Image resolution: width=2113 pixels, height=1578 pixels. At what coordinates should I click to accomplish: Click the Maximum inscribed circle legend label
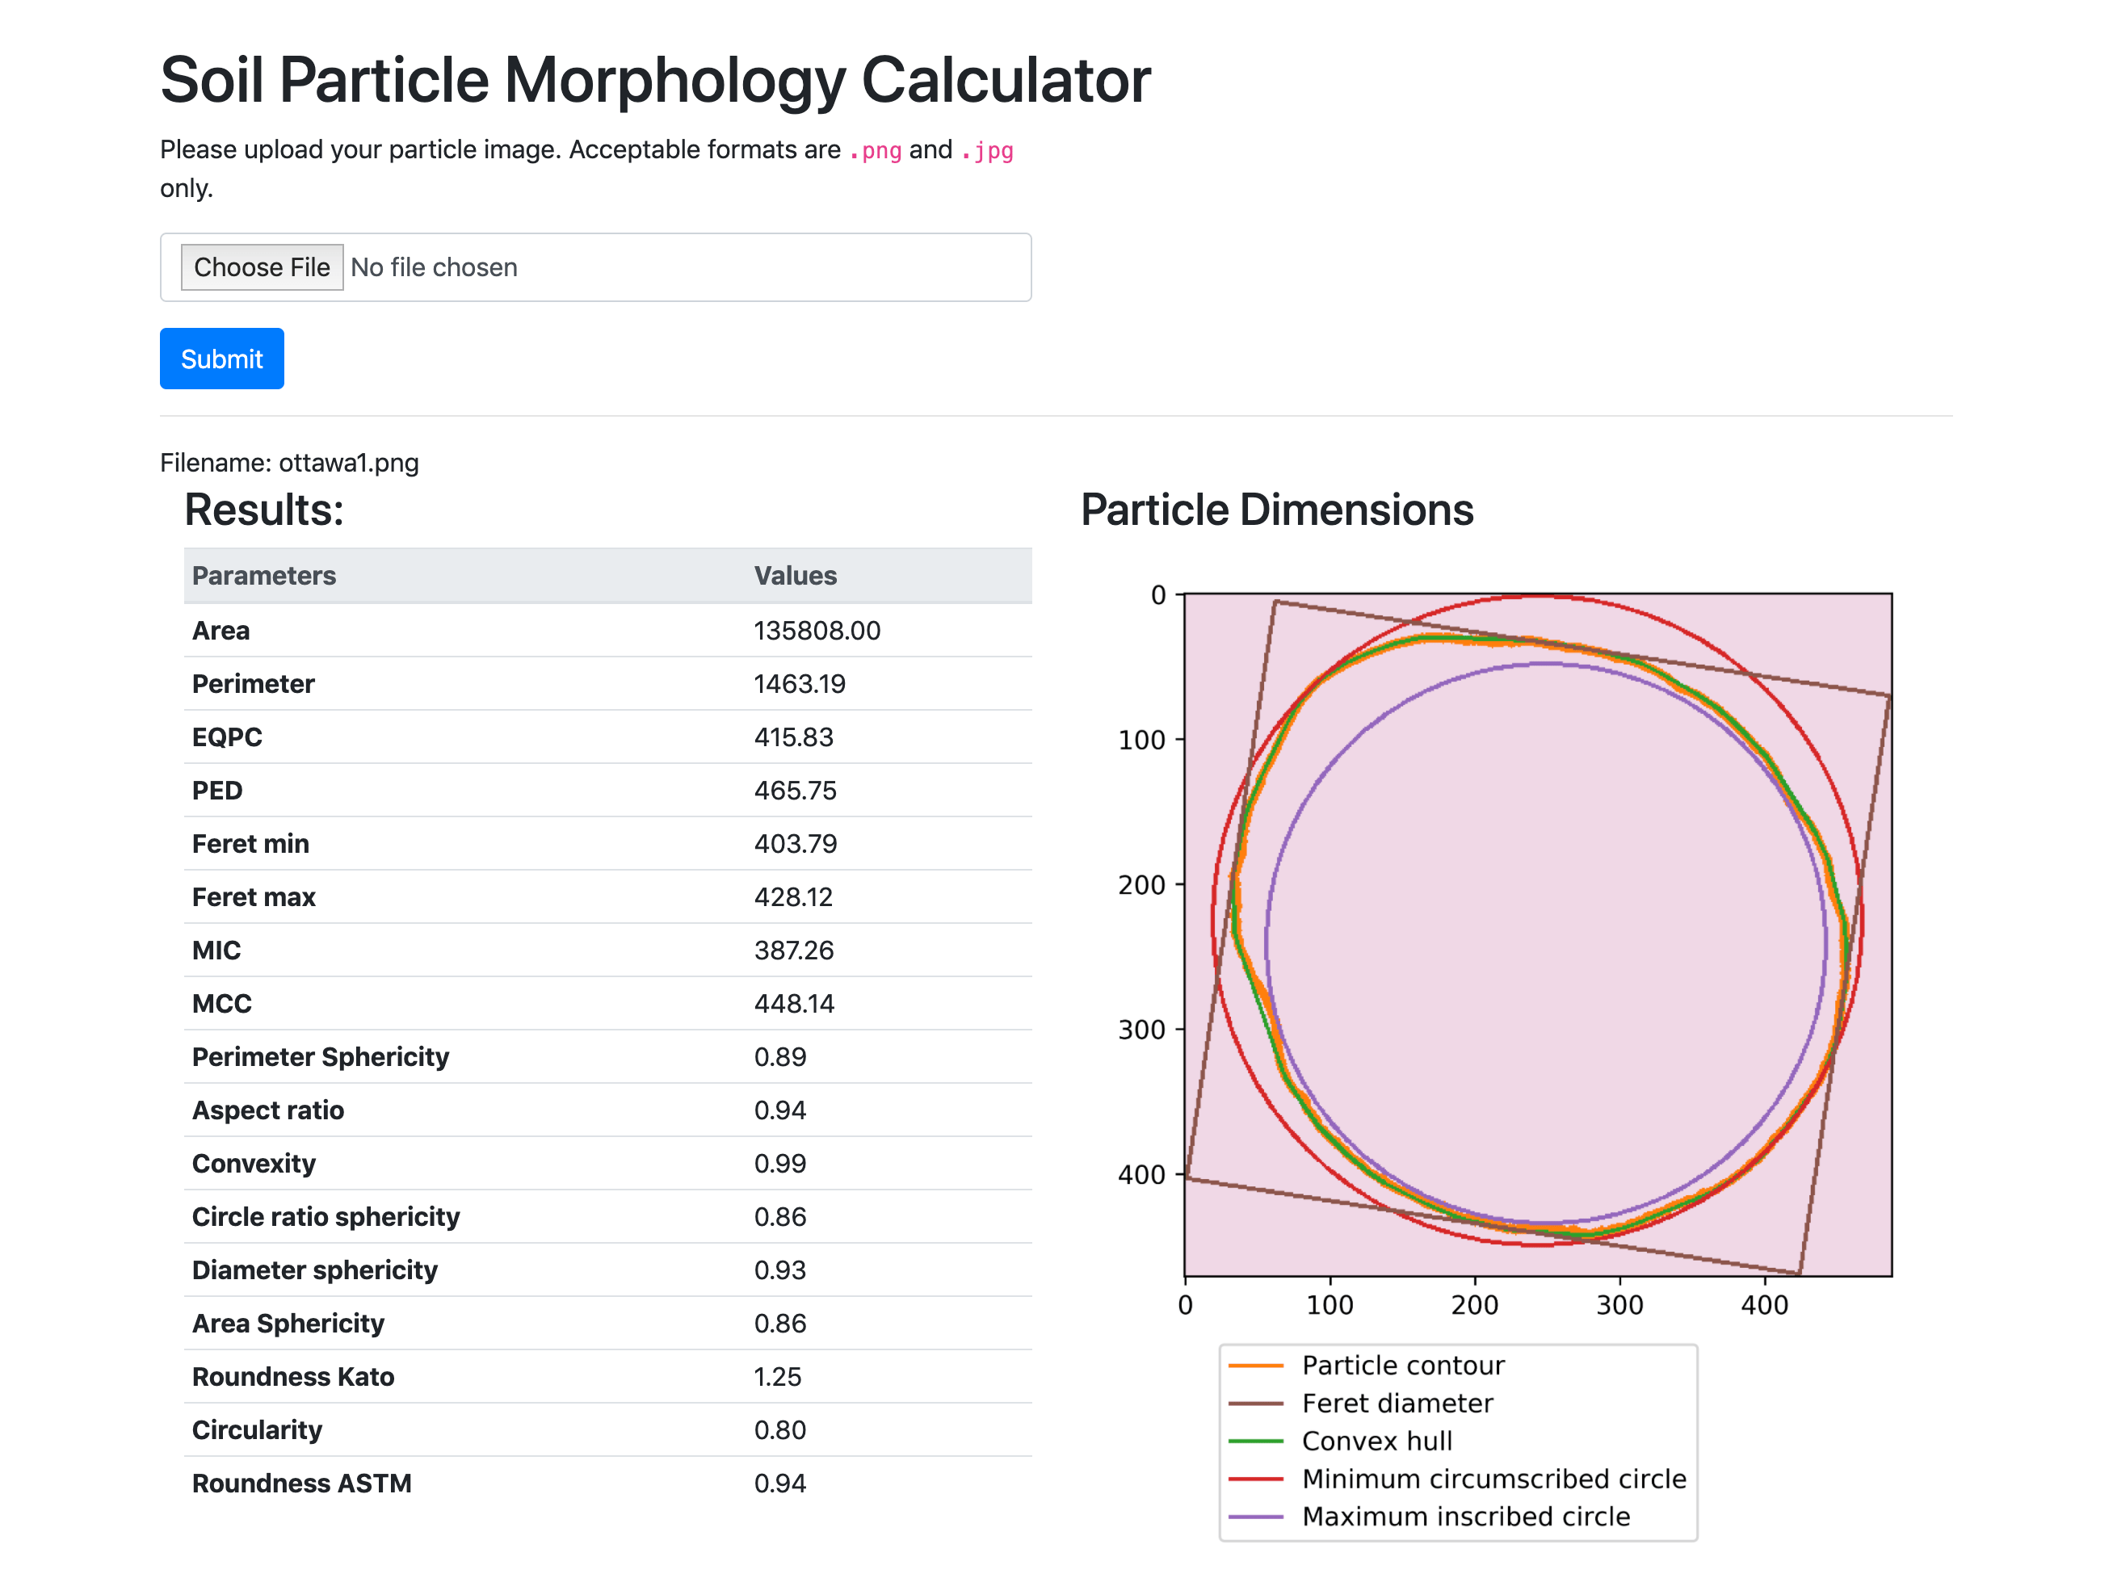click(1466, 1517)
